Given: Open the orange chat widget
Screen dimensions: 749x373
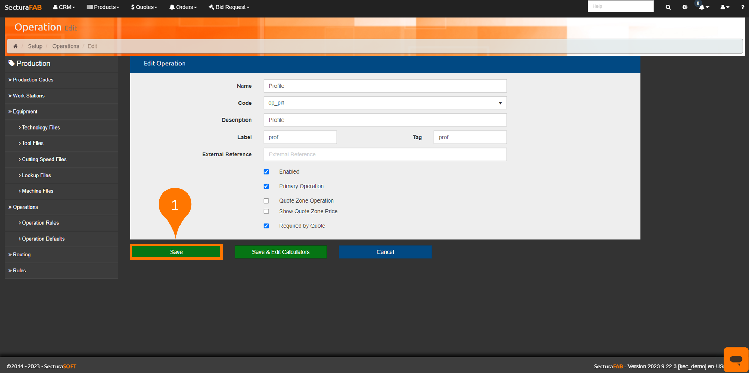Looking at the screenshot, I should 736,359.
